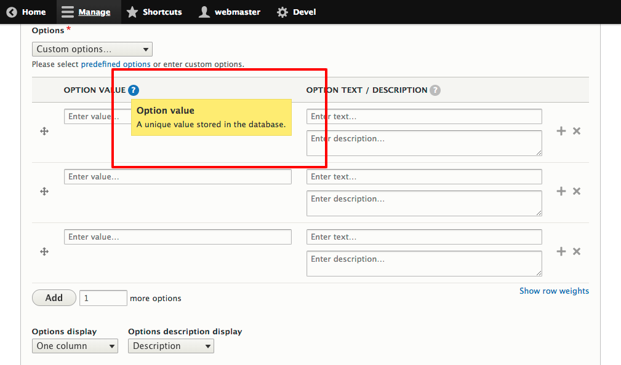The height and width of the screenshot is (365, 621).
Task: Open the Options description display dropdown
Action: coord(170,346)
